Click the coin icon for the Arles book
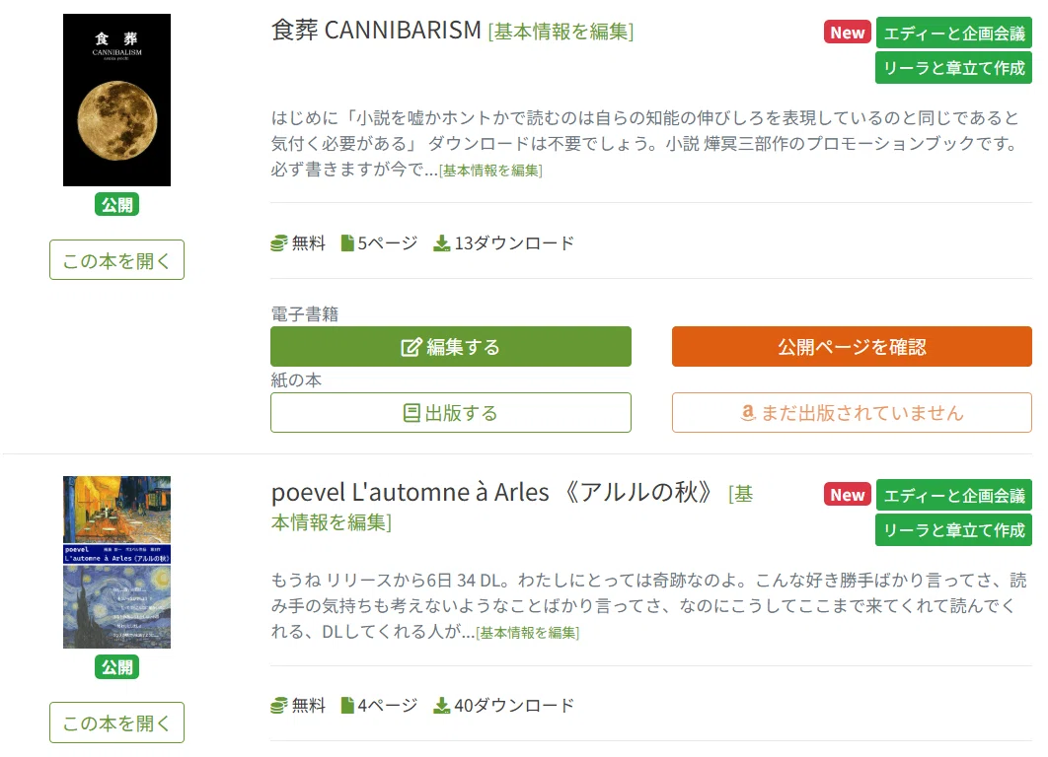 (x=278, y=707)
